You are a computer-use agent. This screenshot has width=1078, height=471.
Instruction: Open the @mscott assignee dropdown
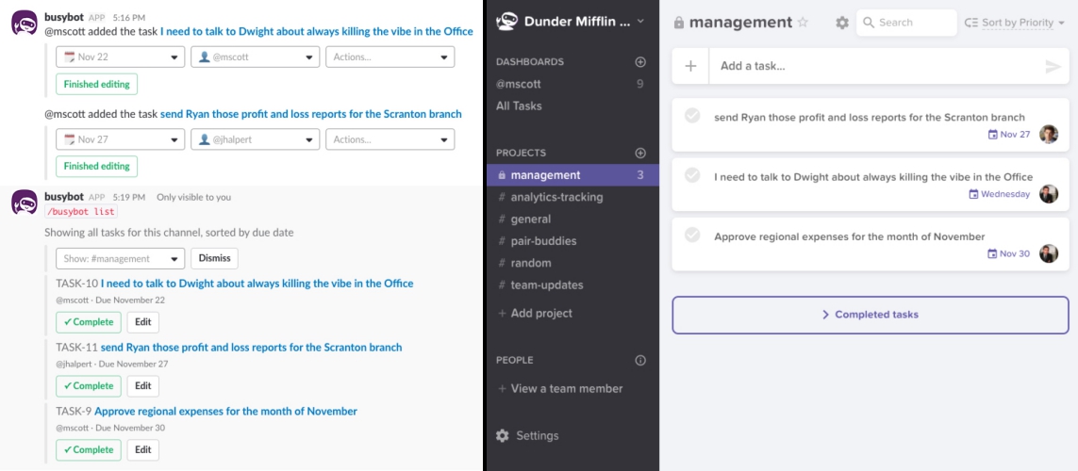[255, 57]
